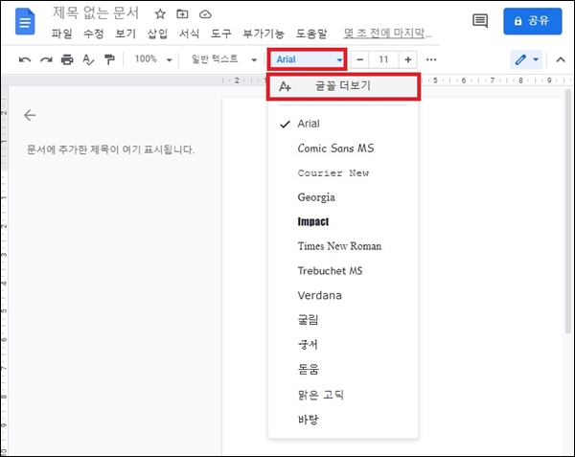Viewport: 575px width, 457px height.
Task: Collapse the Arial font dropdown
Action: point(308,59)
